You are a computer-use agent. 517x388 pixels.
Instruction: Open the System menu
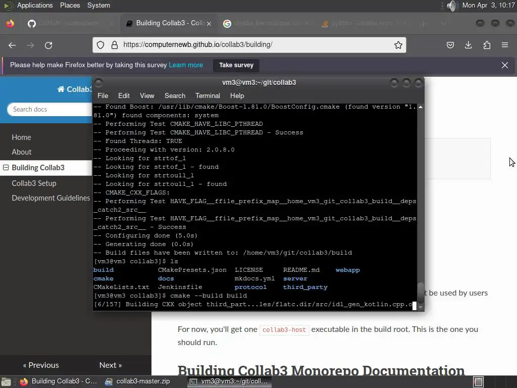98,5
